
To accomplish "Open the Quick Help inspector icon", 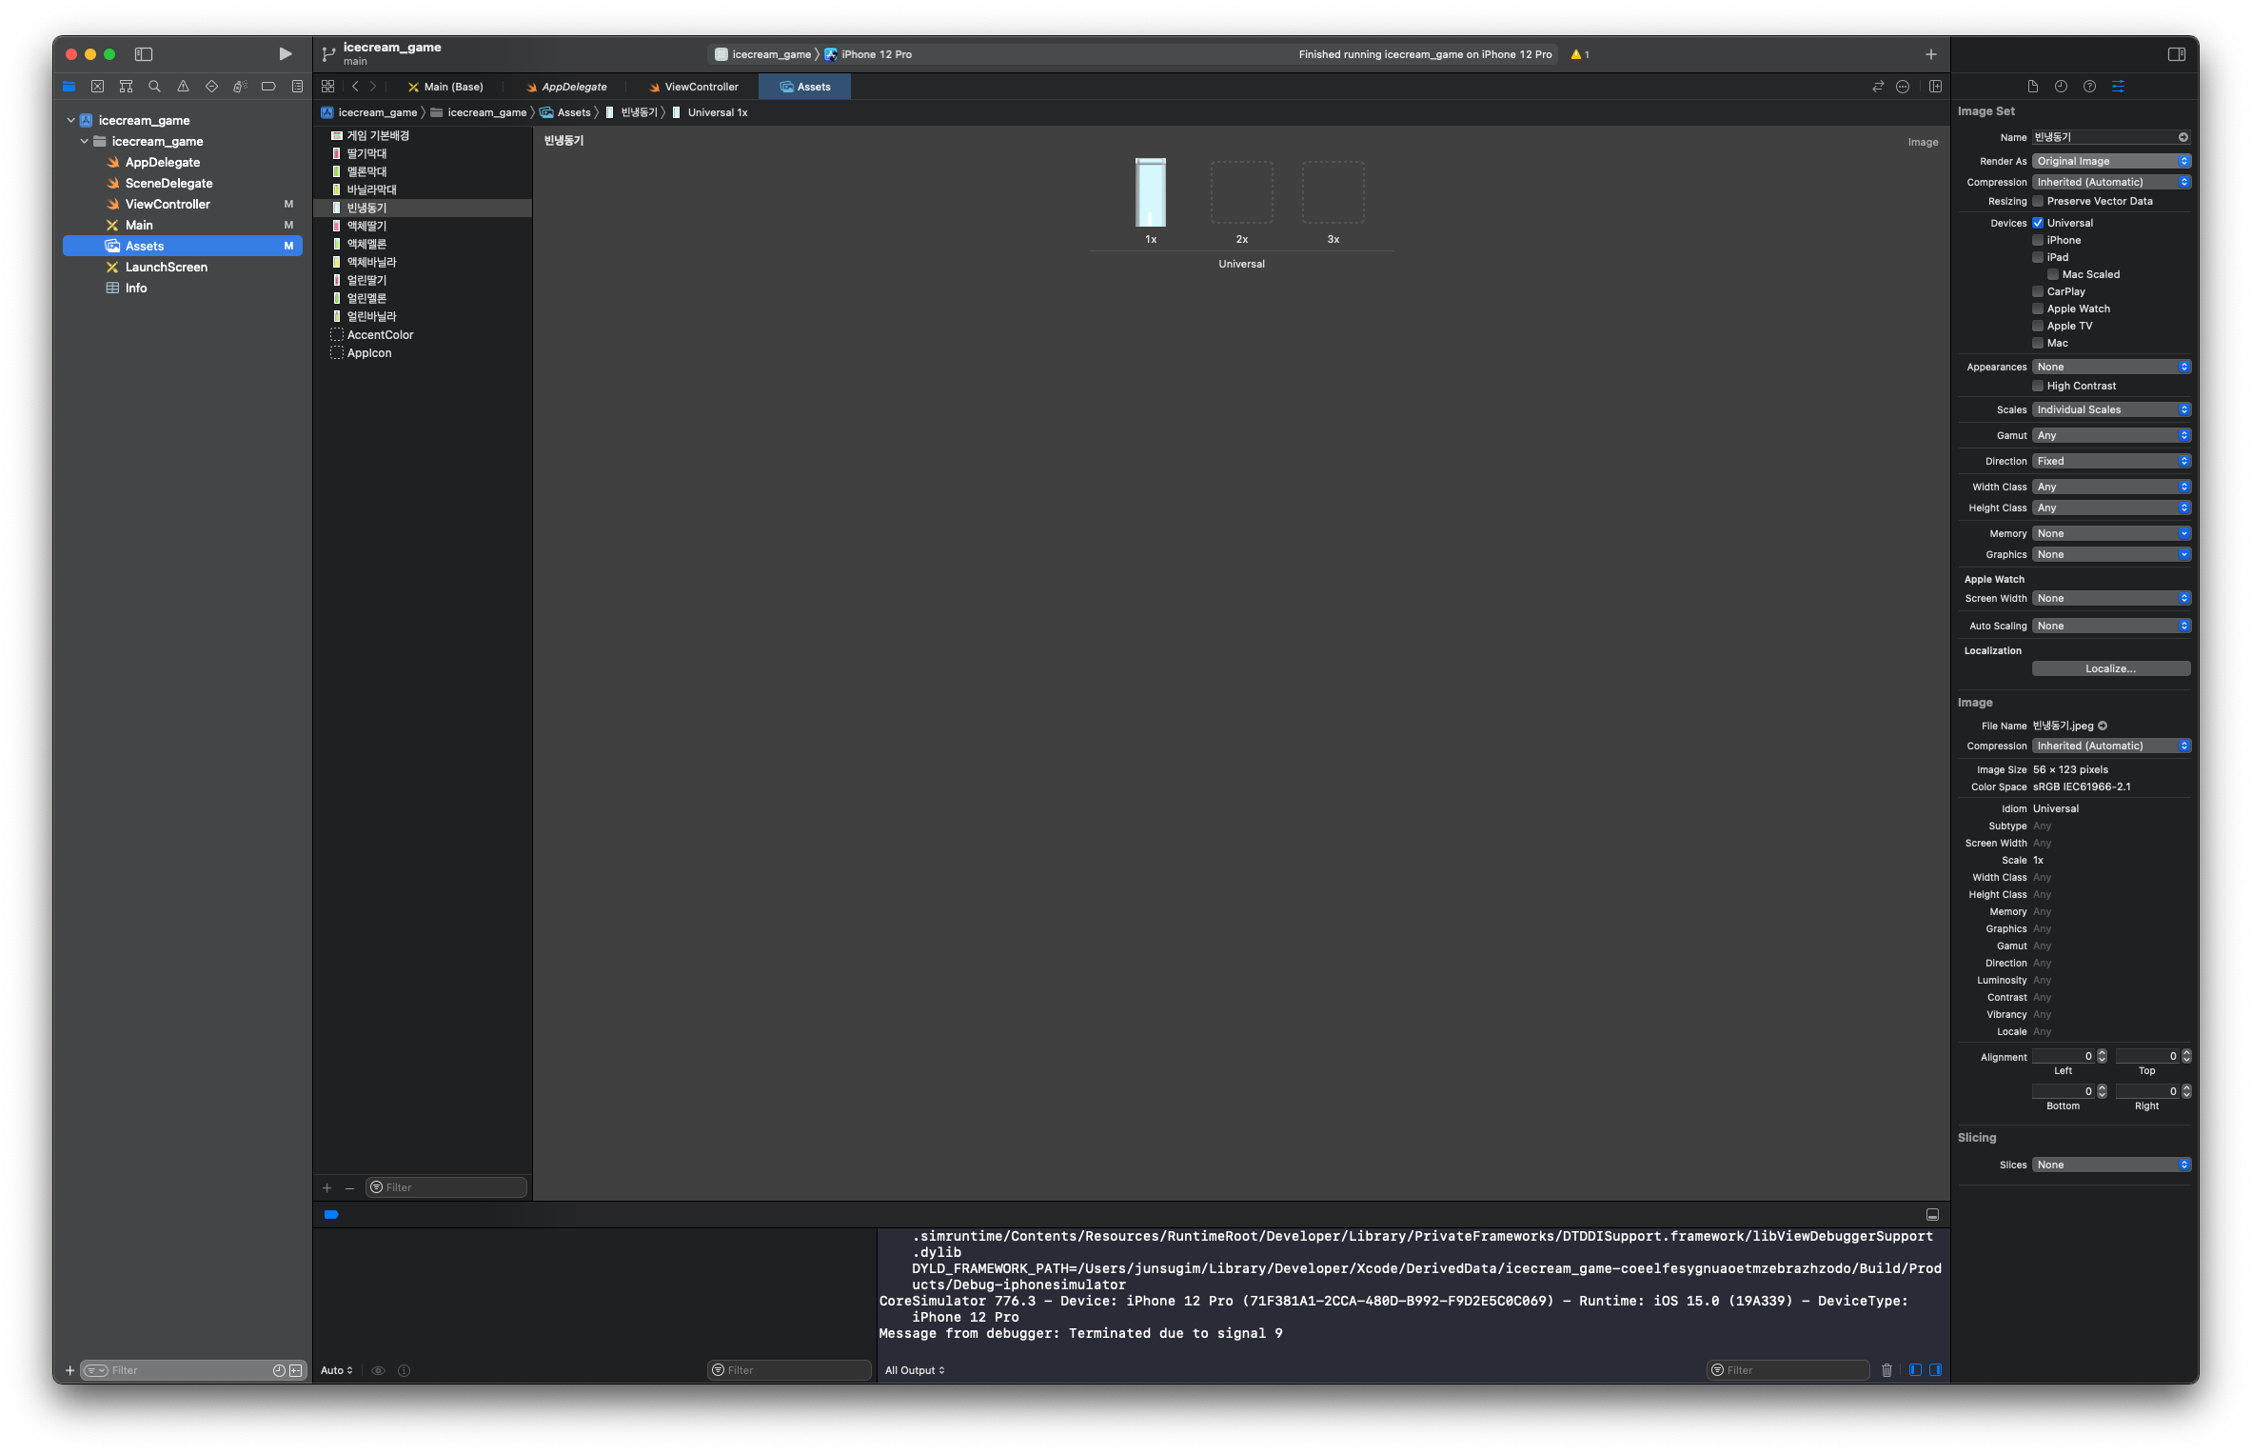I will pos(2089,87).
